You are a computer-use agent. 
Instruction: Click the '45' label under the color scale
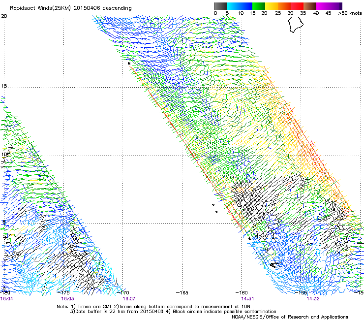coord(328,13)
